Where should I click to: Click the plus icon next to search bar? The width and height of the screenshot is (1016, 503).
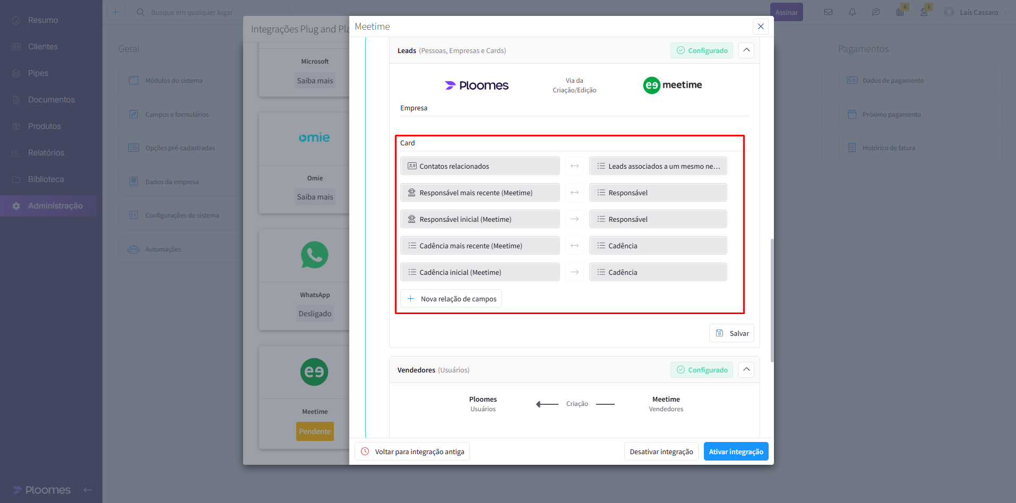(115, 12)
